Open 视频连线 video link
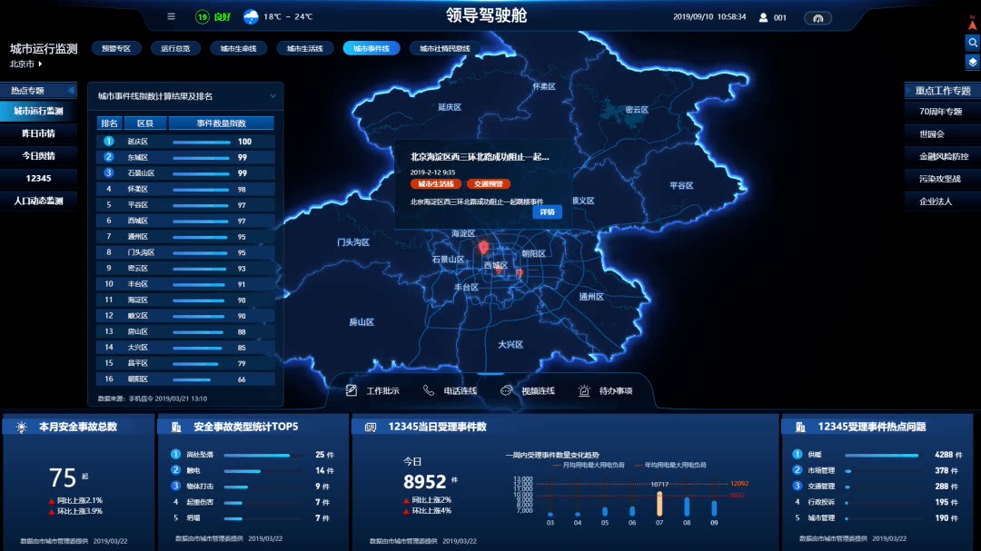981x551 pixels. [x=506, y=390]
